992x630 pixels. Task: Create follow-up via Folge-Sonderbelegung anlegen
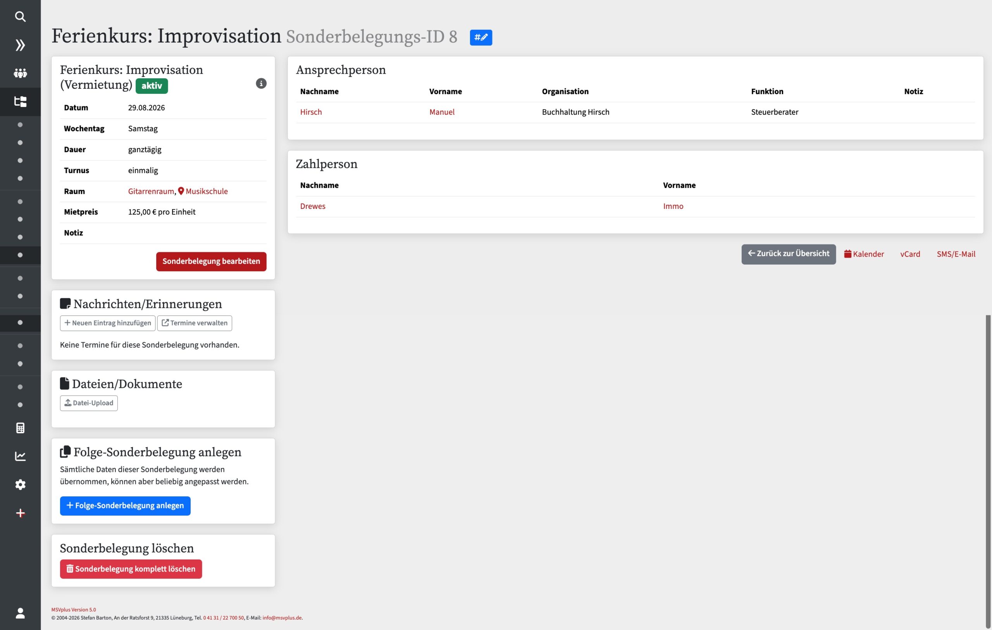(x=125, y=506)
